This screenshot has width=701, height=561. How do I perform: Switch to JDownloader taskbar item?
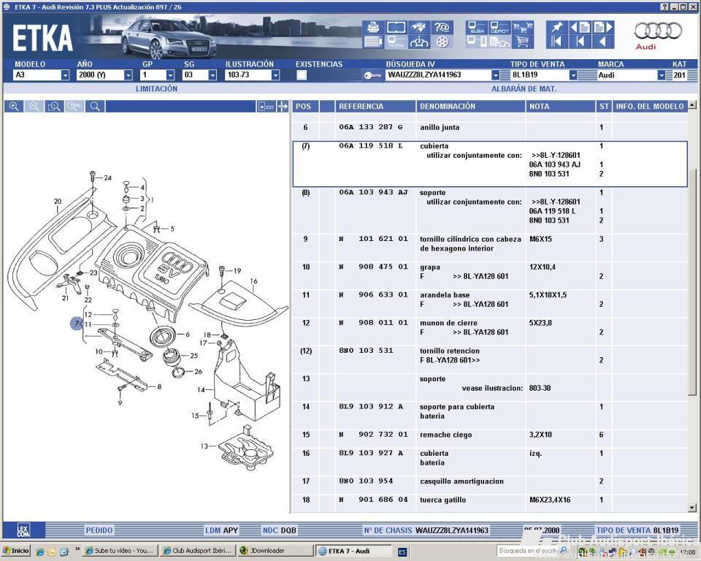[x=274, y=551]
